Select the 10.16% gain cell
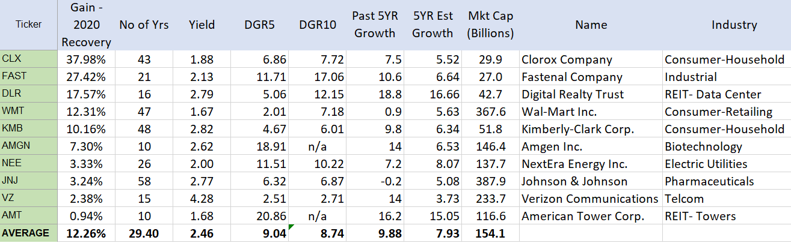791x243 pixels. (87, 129)
